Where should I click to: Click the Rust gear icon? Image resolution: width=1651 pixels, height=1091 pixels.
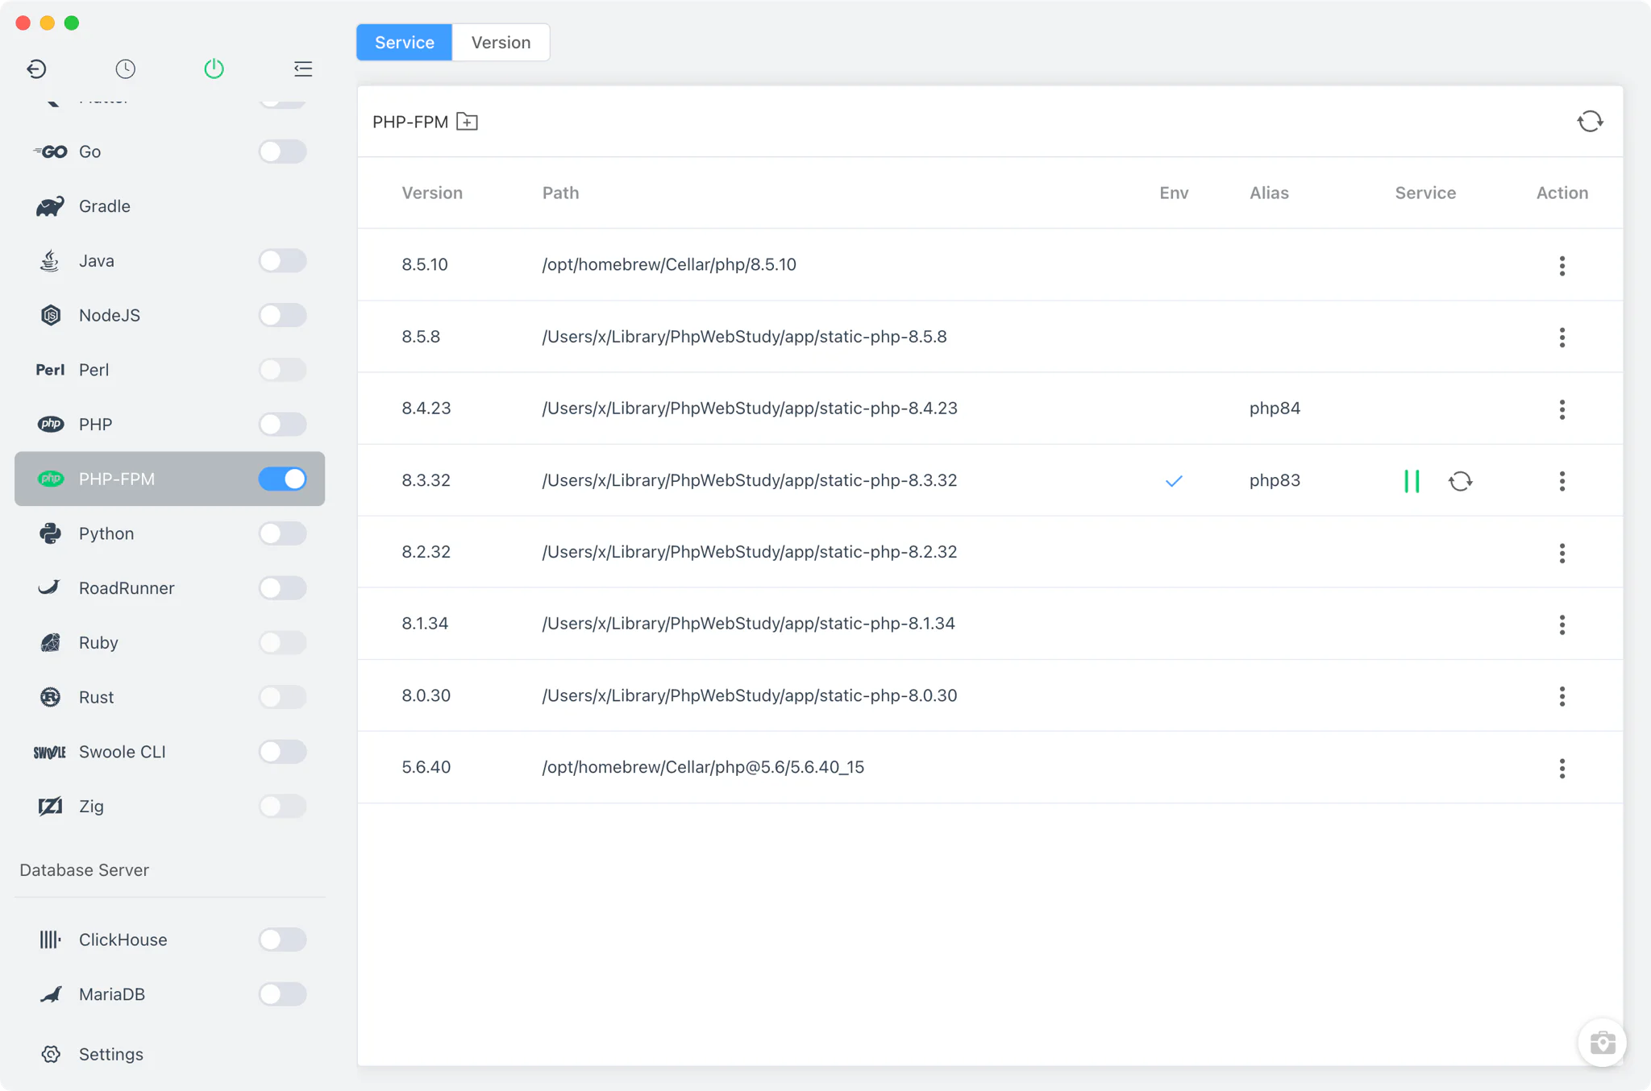click(50, 697)
